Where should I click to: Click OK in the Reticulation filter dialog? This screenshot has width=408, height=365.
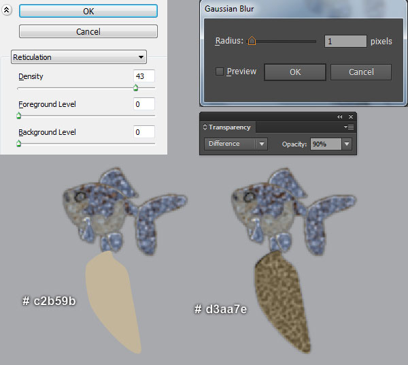[88, 11]
